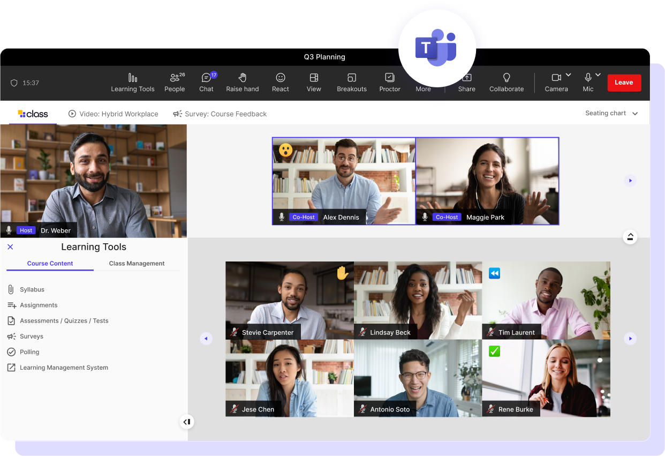Leave the Q3 Planning meeting
The height and width of the screenshot is (456, 665).
(624, 83)
